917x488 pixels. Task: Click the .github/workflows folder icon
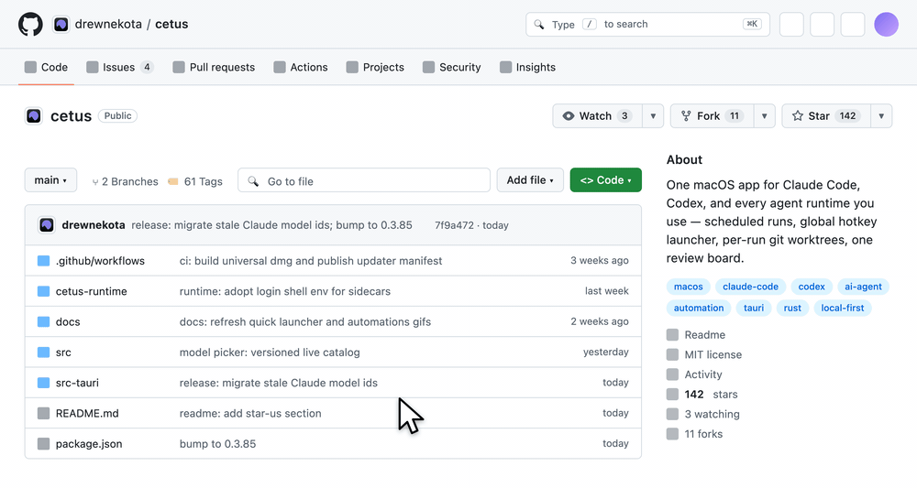point(43,261)
